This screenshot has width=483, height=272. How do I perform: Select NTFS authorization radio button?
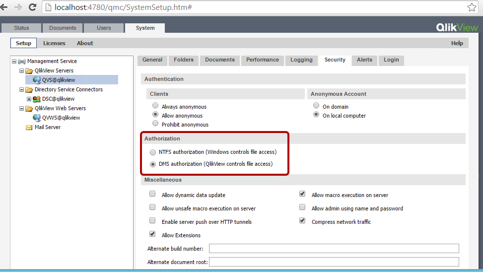coord(153,152)
